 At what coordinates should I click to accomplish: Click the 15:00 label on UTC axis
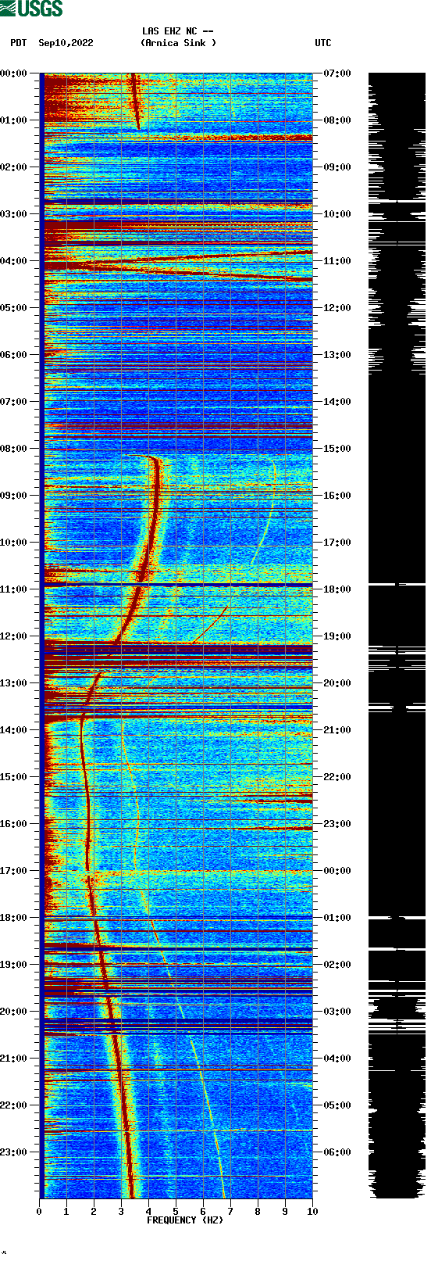pos(337,449)
